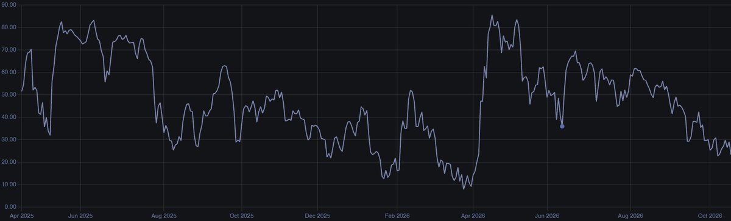Click the 'Jun 2026' x-axis label
The width and height of the screenshot is (731, 221).
[x=546, y=216]
